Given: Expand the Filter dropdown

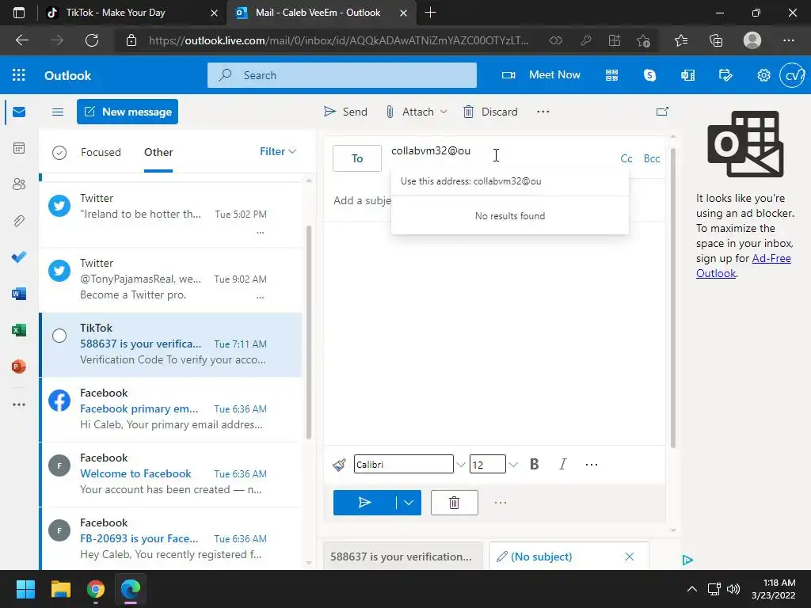Looking at the screenshot, I should click(278, 151).
